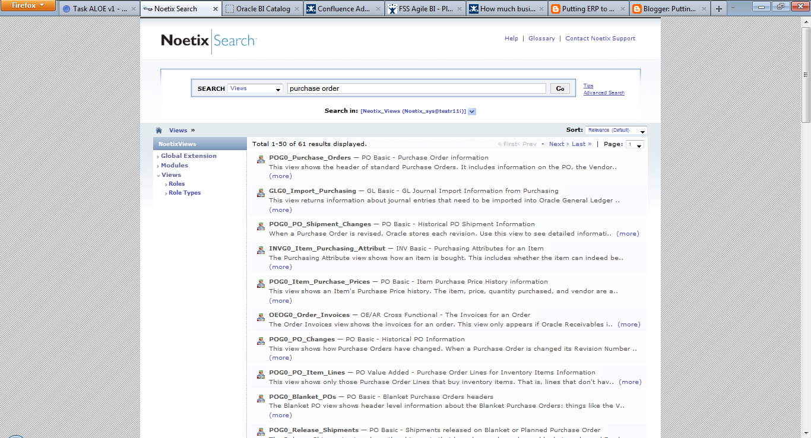811x438 pixels.
Task: Open the Help link in header
Action: 511,39
